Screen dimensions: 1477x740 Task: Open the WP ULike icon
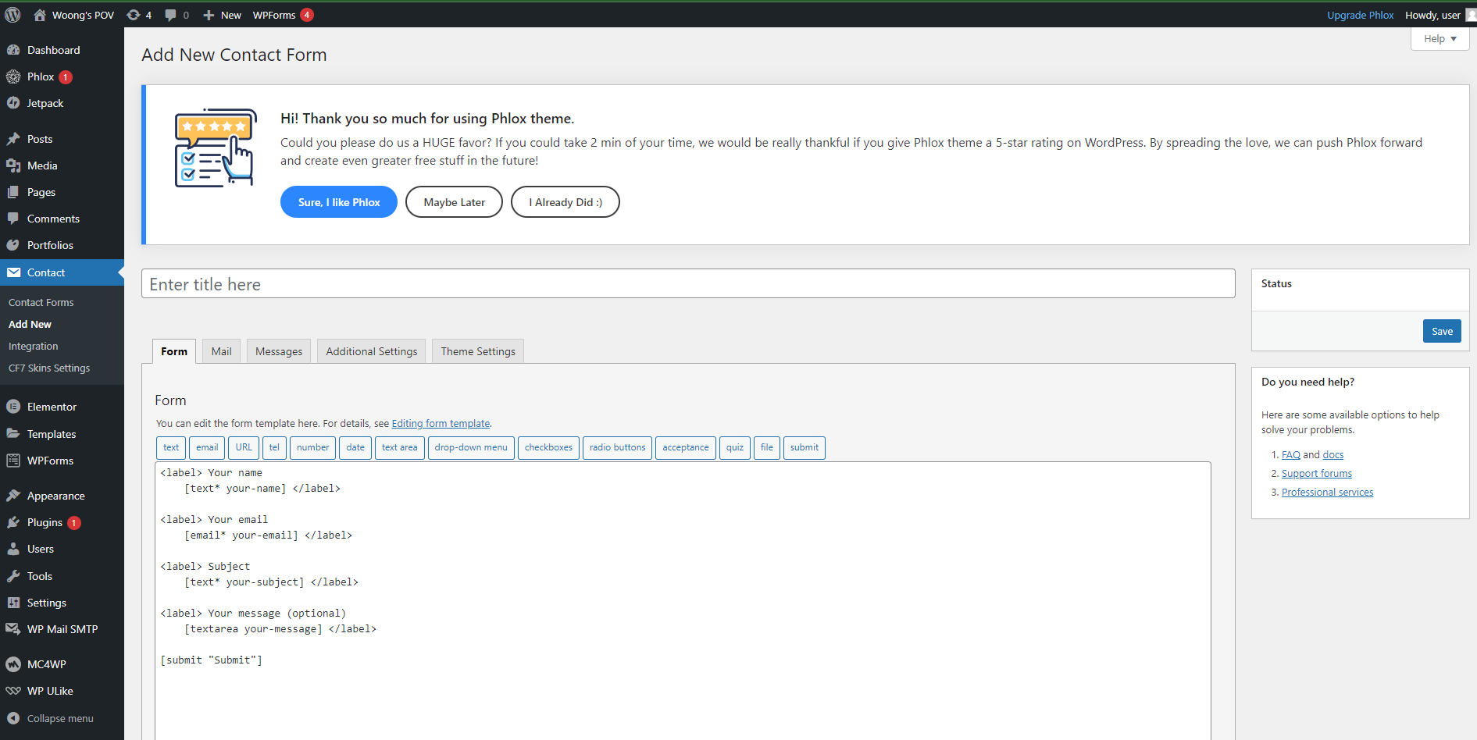pos(13,691)
